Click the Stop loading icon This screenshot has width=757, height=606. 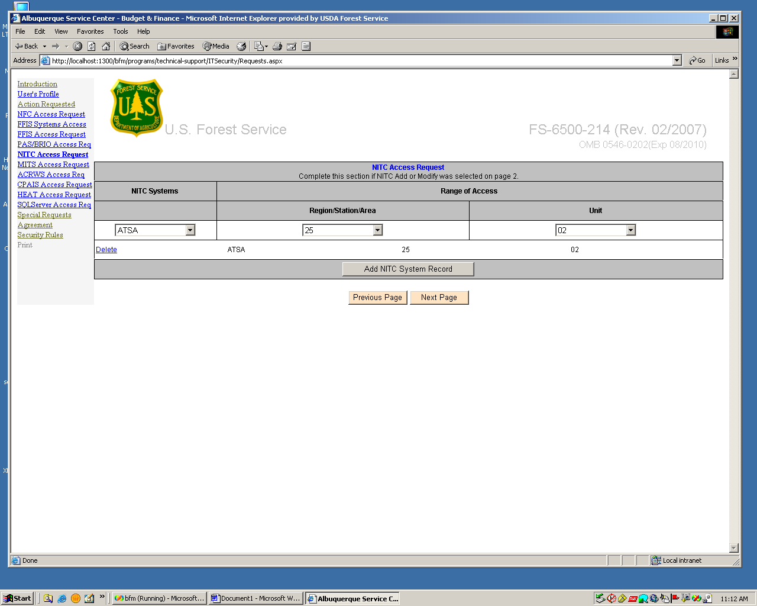[77, 46]
